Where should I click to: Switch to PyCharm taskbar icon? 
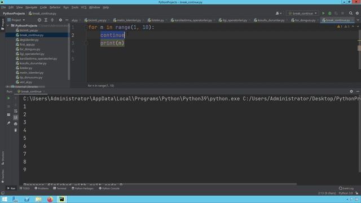tap(61, 199)
